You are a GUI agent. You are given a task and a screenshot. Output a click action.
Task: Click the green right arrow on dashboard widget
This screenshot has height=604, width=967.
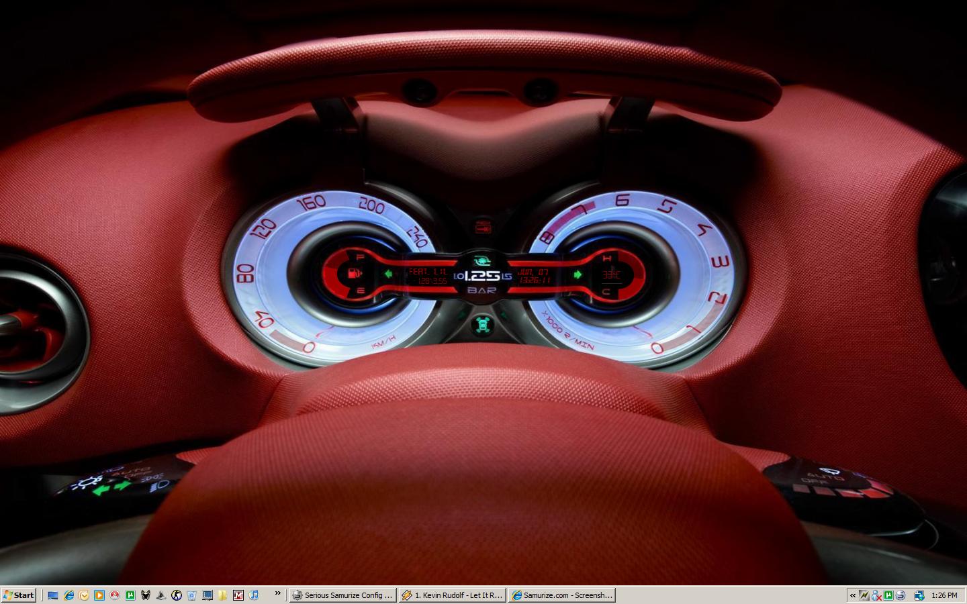pos(578,274)
